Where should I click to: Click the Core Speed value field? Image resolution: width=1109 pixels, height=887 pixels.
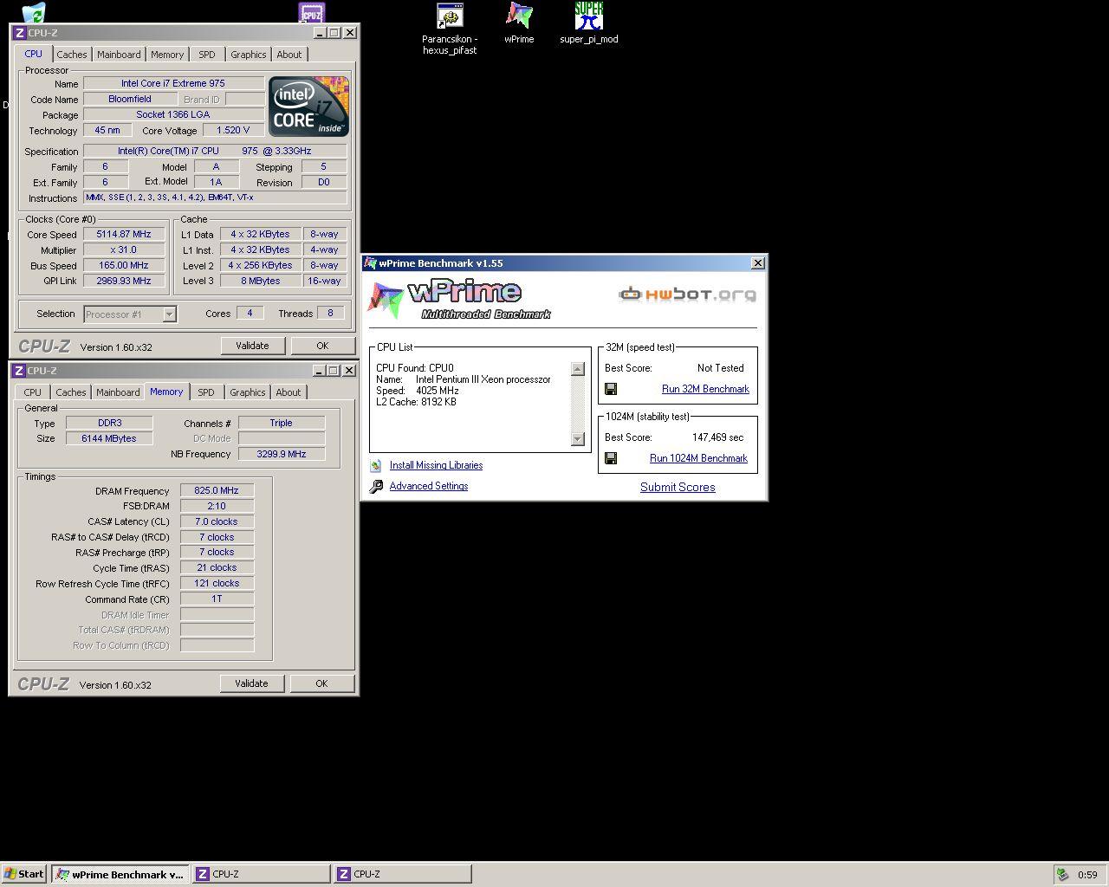click(124, 235)
